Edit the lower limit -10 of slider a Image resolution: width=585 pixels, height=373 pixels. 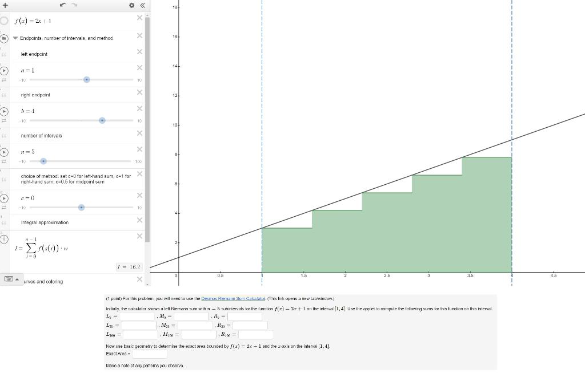coord(22,80)
